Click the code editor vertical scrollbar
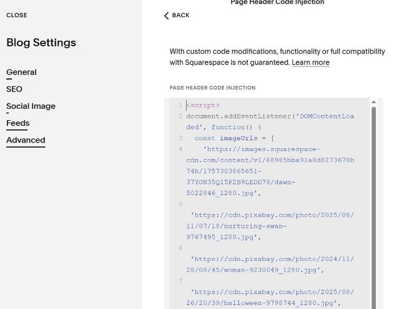 point(374,200)
